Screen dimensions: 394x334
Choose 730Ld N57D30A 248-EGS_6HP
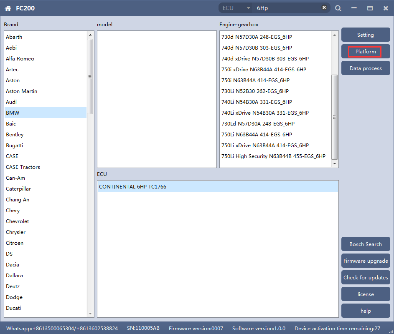pyautogui.click(x=276, y=123)
